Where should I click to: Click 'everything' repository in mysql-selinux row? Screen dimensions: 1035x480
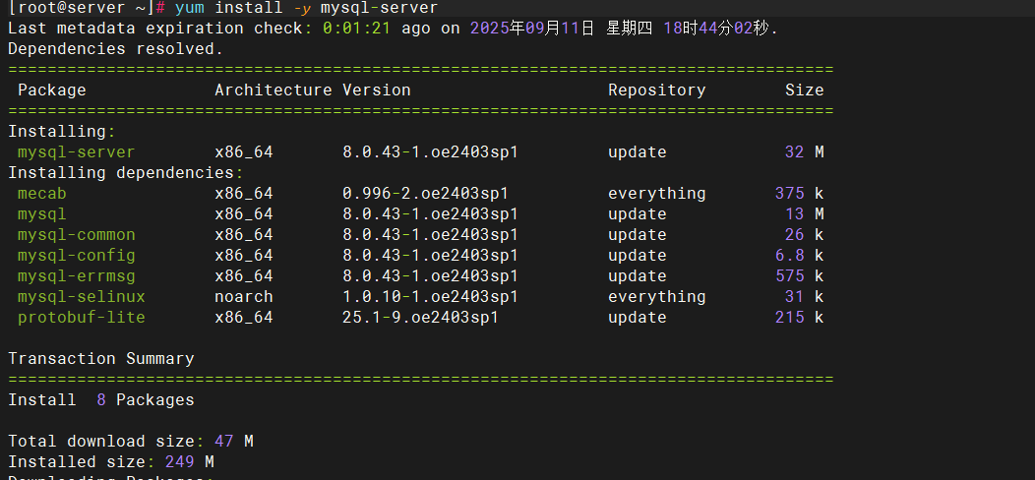tap(657, 297)
